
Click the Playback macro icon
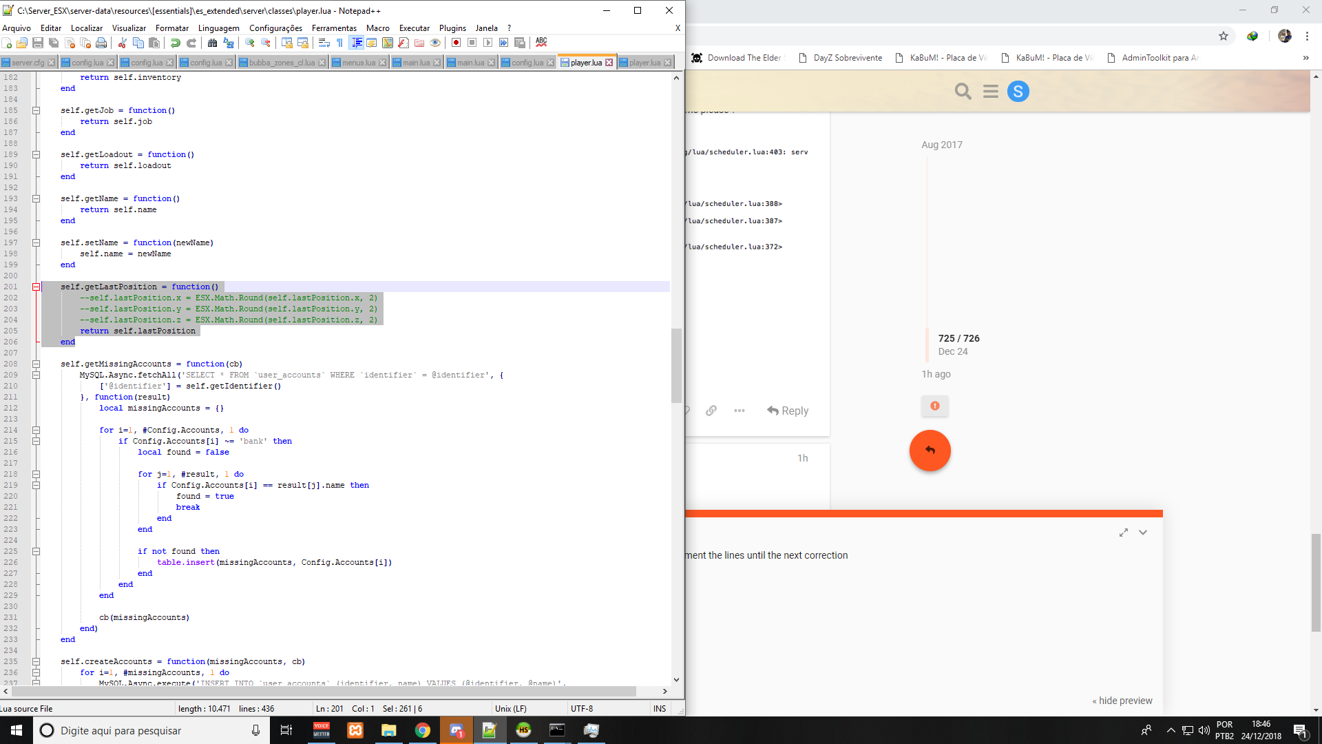[x=487, y=43]
